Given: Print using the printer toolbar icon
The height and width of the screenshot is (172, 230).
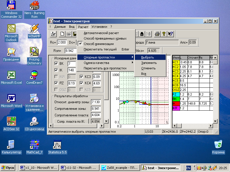Looking at the screenshot, I should [157, 34].
